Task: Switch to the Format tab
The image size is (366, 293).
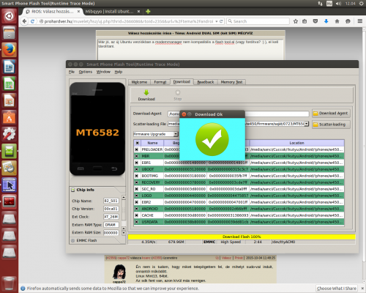Action: [x=160, y=82]
